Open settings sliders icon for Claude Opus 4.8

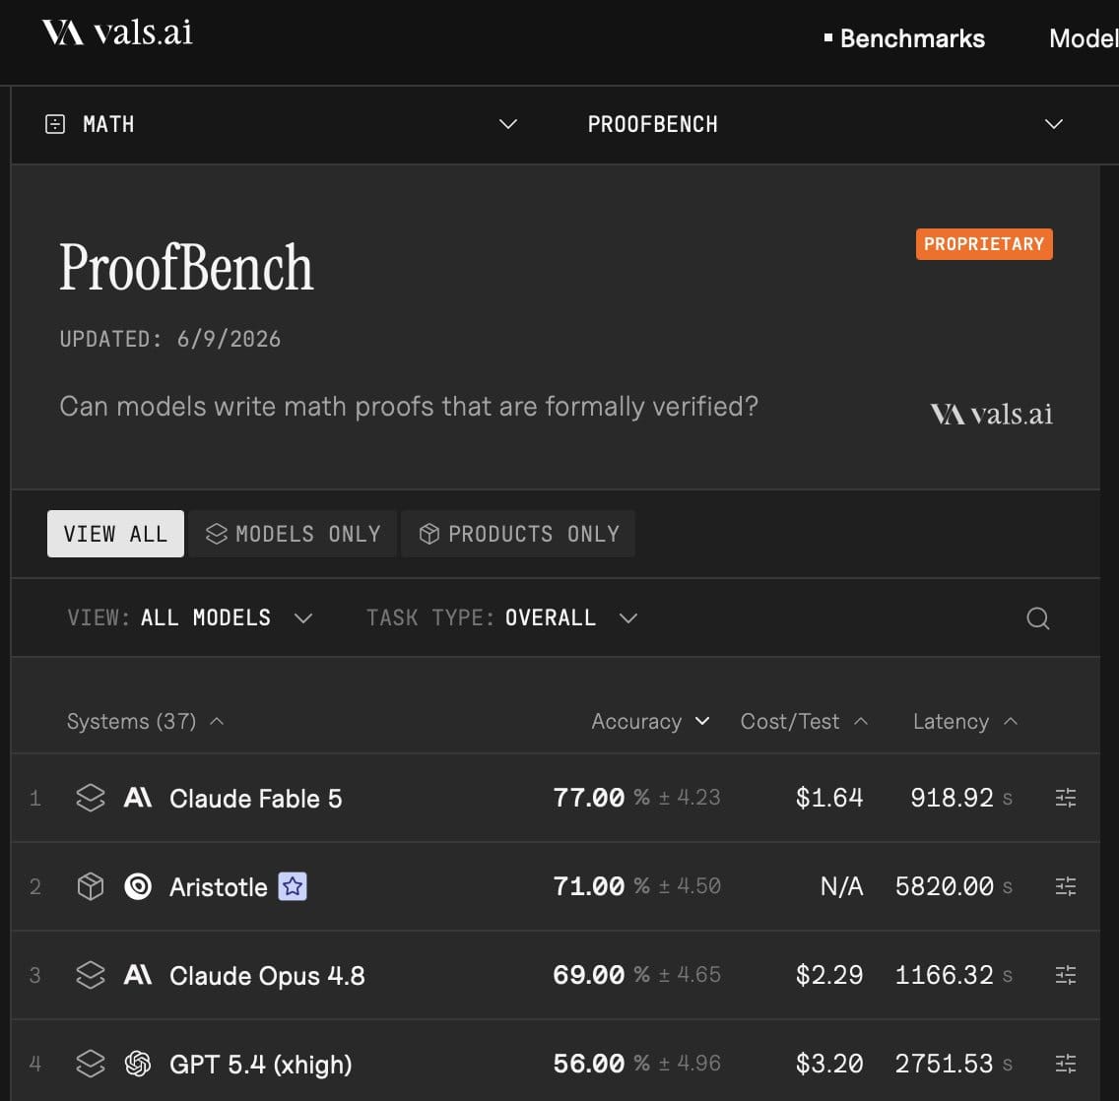point(1066,975)
